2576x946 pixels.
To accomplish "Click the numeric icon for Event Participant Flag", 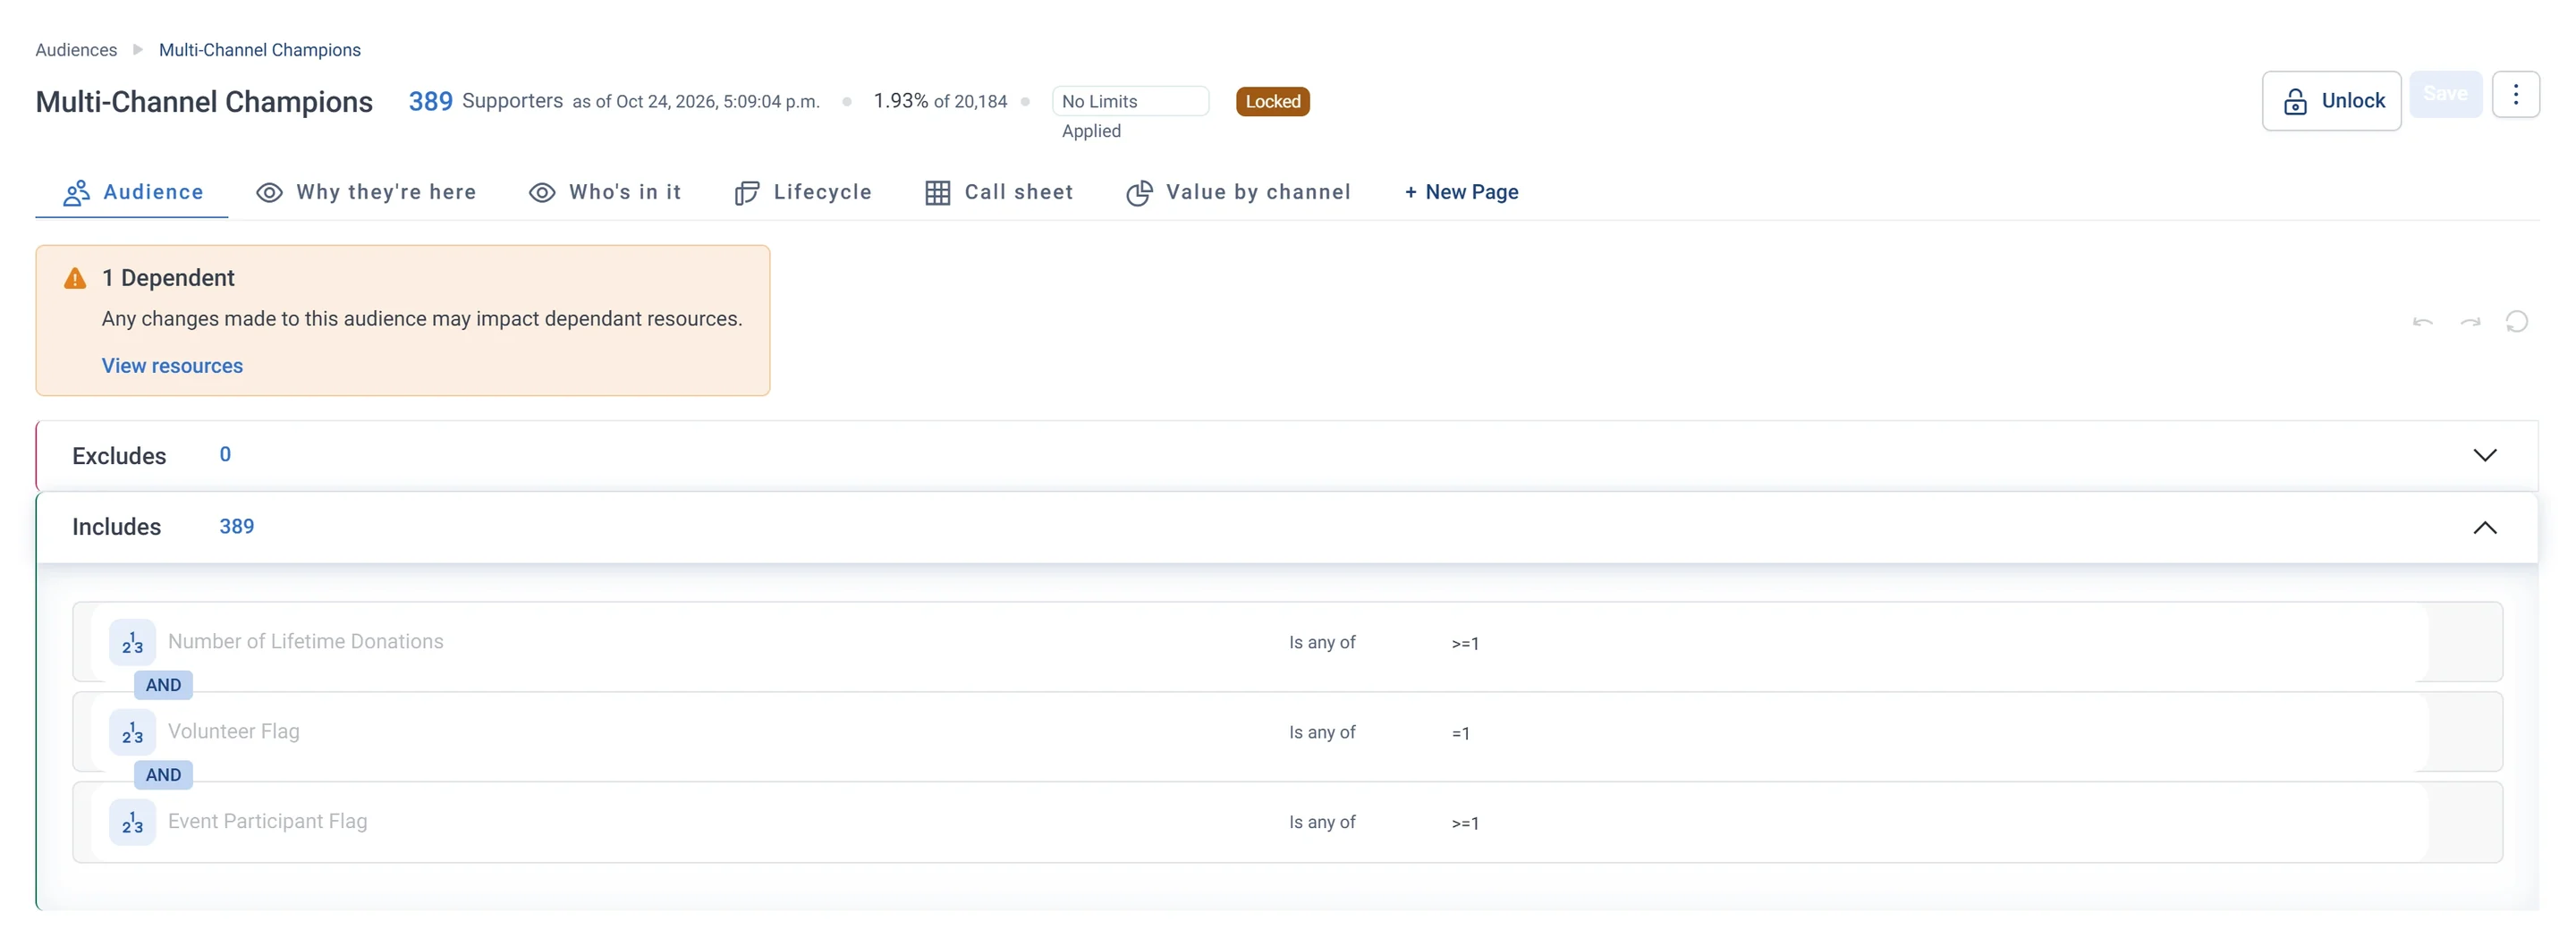I will 132,822.
